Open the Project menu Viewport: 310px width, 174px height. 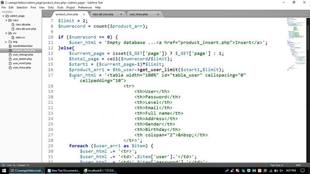tap(71, 8)
